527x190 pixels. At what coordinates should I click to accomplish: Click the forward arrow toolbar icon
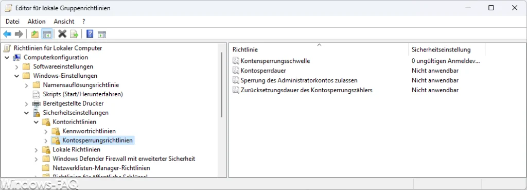pos(19,34)
